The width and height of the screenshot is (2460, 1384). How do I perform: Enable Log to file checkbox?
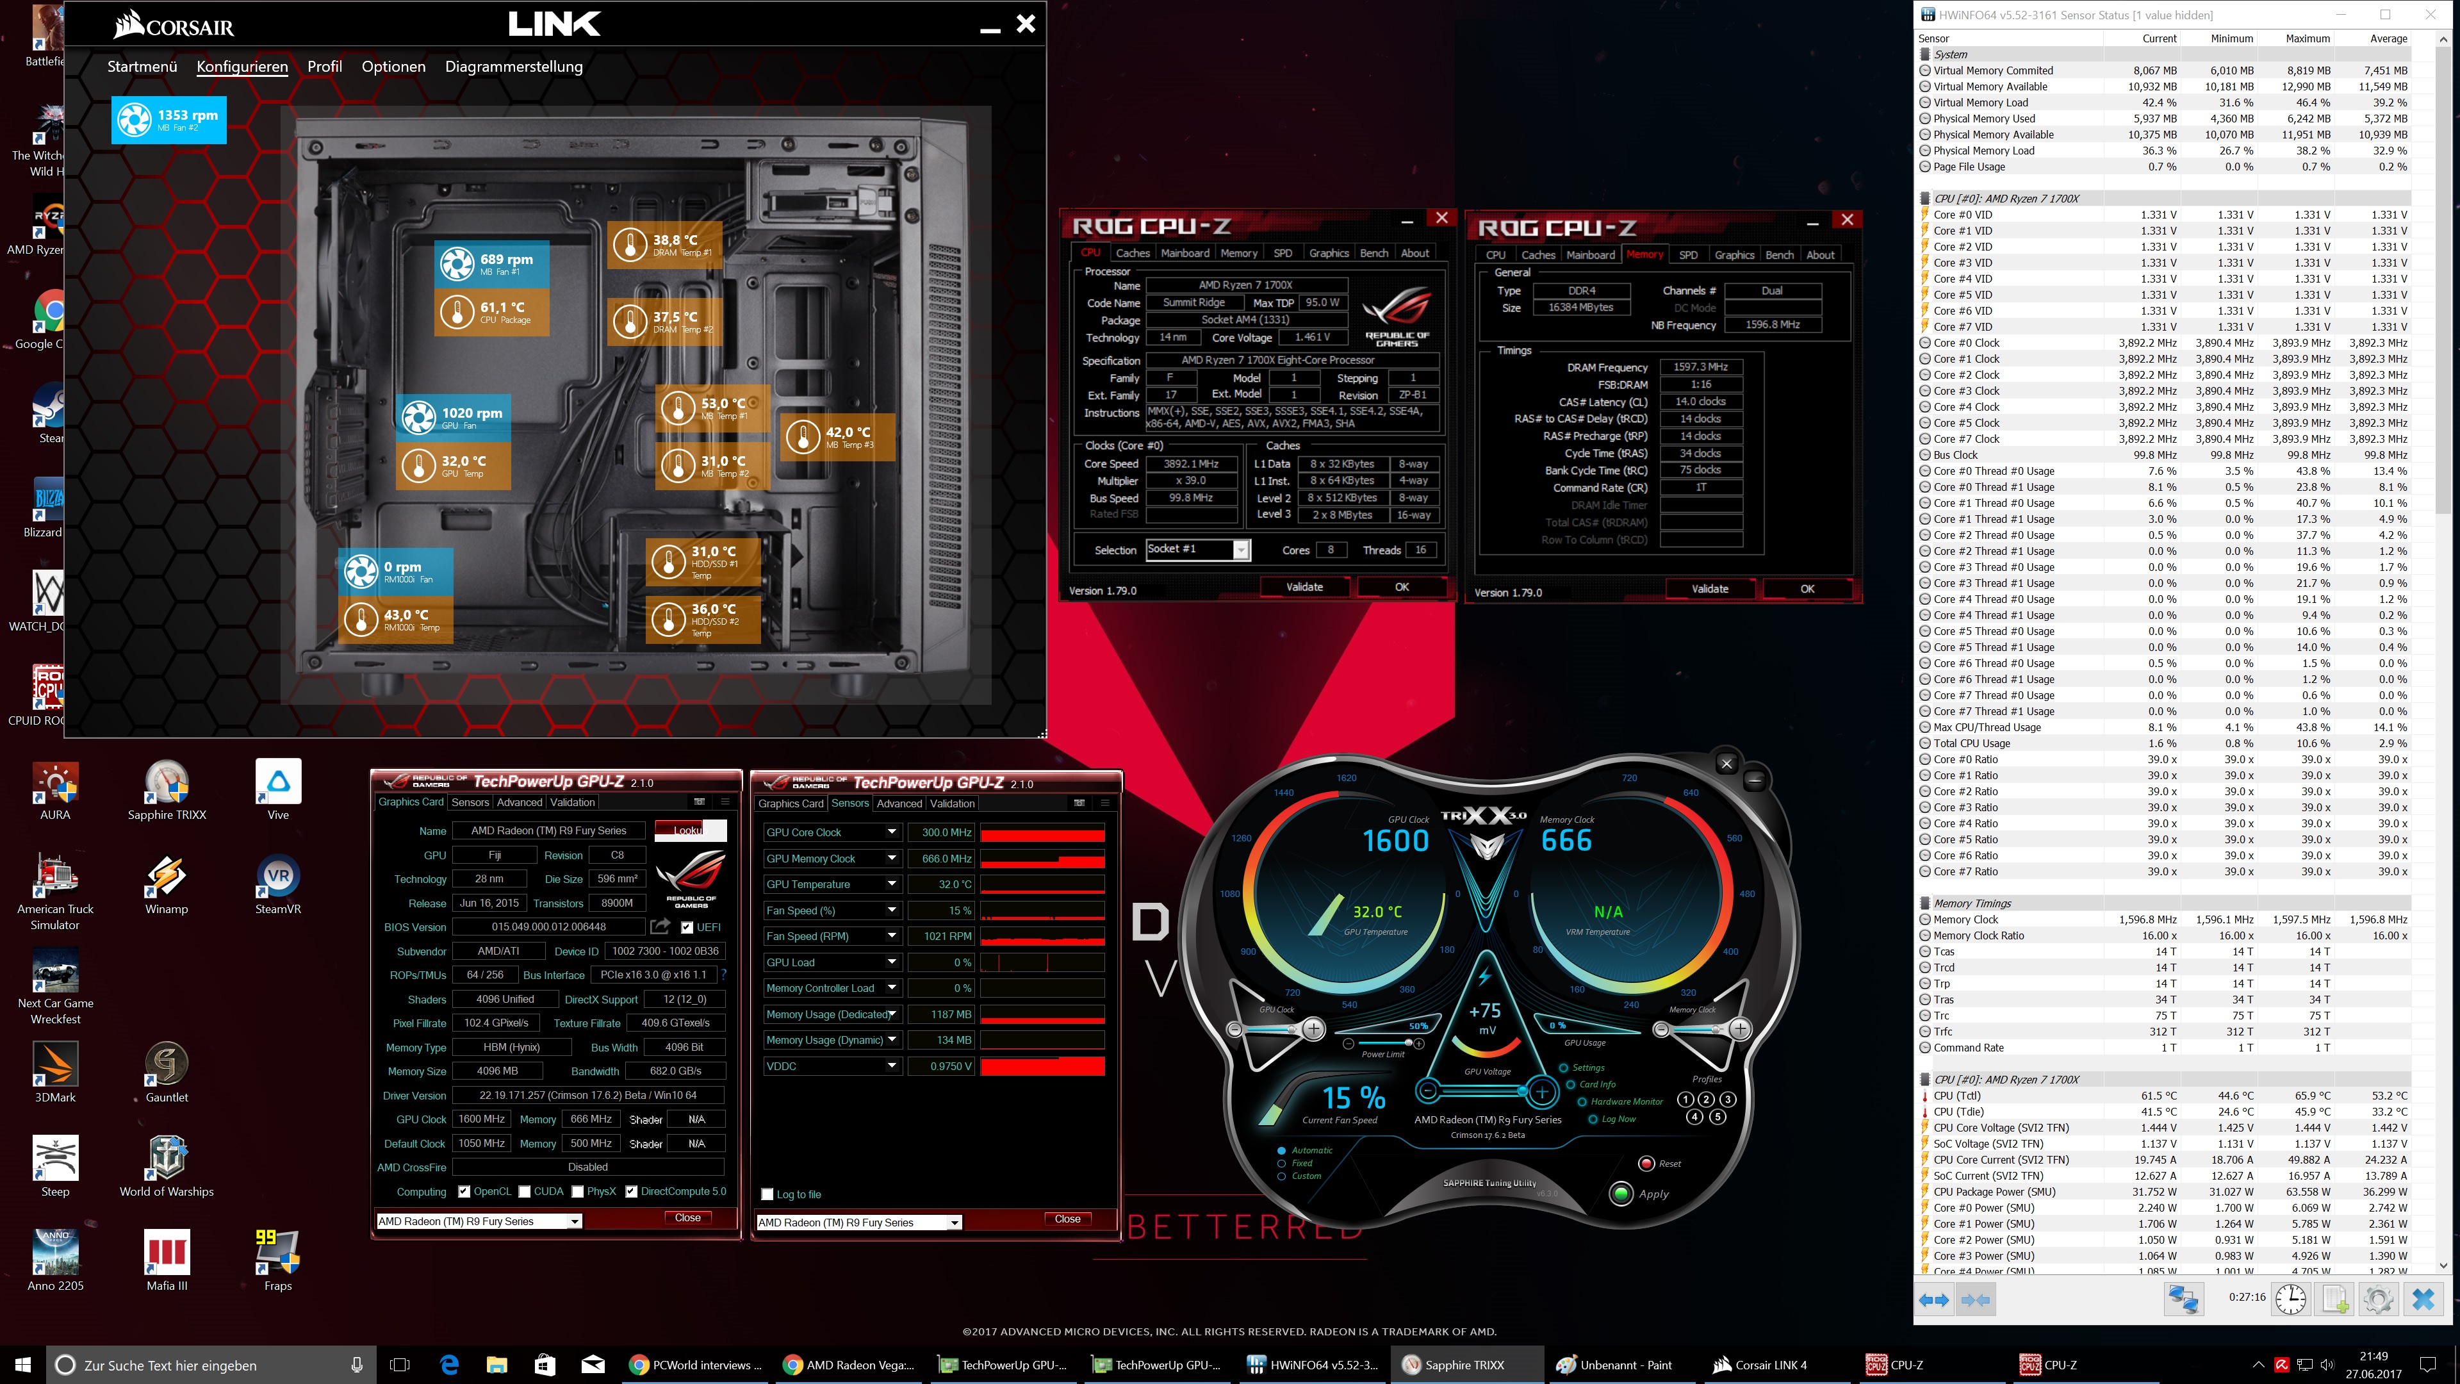point(767,1194)
